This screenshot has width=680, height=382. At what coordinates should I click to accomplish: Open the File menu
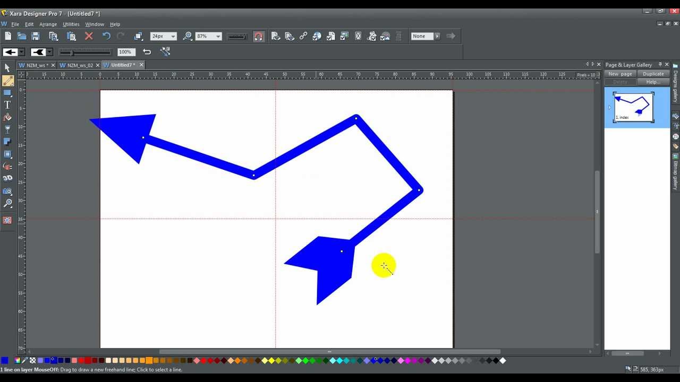click(x=15, y=24)
